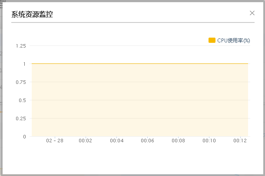Select the 00:08 time axis label
Viewport: 265px width, 176px height.
179,141
